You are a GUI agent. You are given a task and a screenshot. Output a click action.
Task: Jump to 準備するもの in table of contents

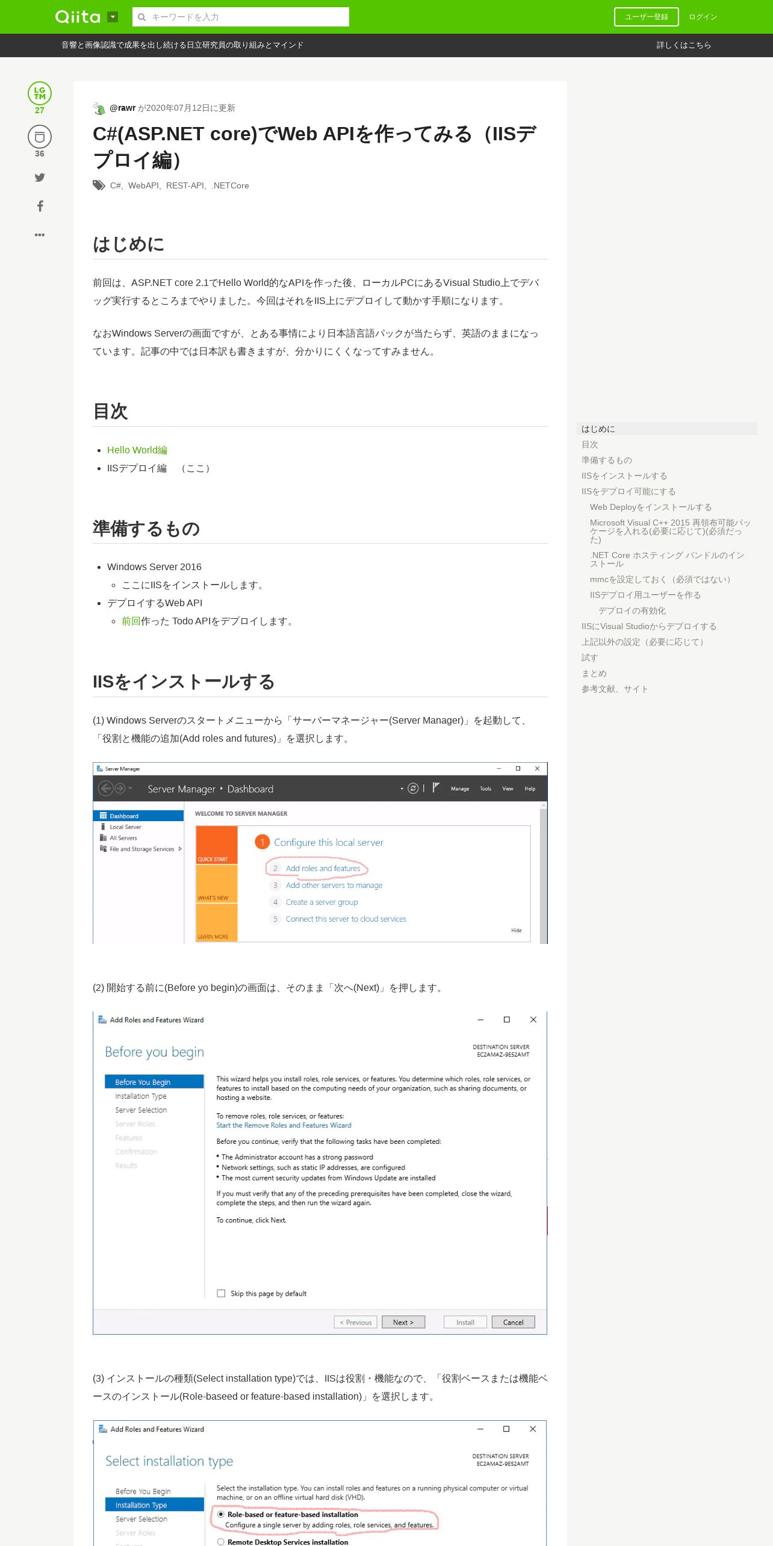[607, 460]
